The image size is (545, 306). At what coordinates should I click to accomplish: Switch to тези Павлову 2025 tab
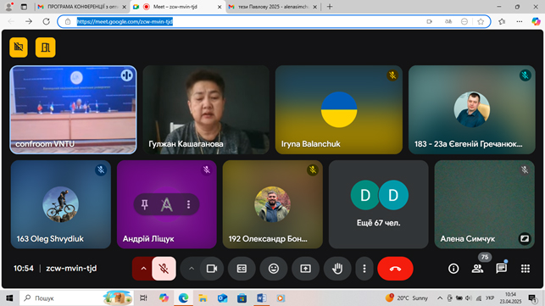pyautogui.click(x=272, y=7)
